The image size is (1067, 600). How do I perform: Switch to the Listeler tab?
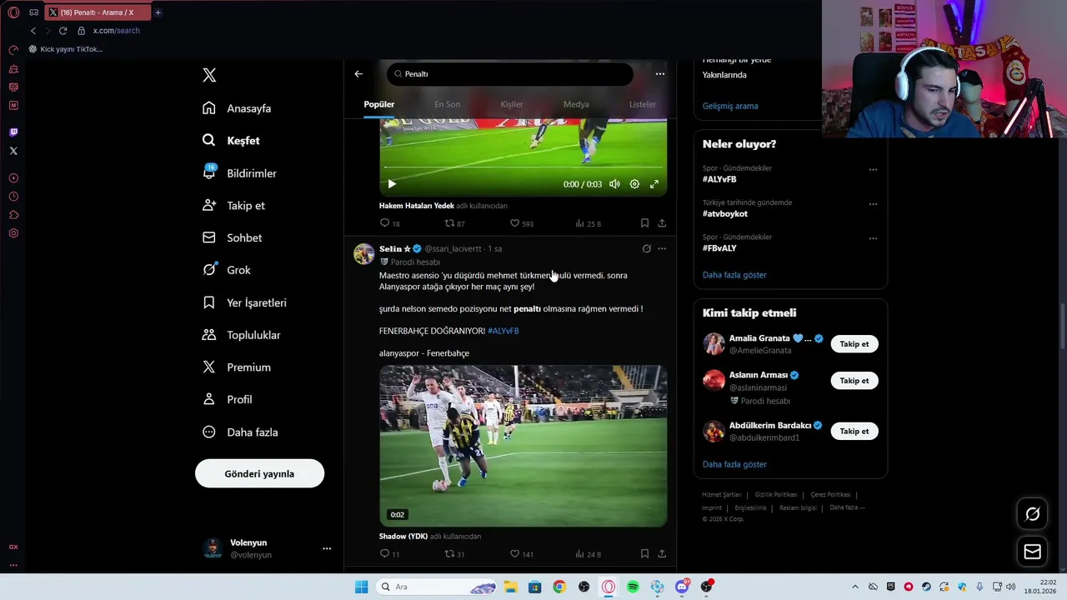[x=643, y=104]
